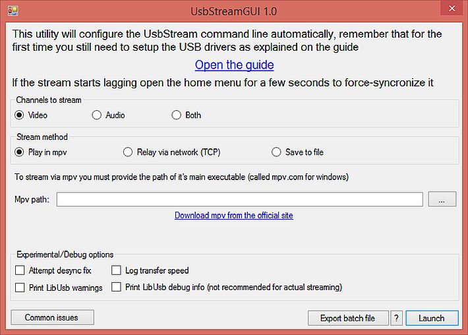Open Download mpv from the official site link
468x335 pixels.
234,215
